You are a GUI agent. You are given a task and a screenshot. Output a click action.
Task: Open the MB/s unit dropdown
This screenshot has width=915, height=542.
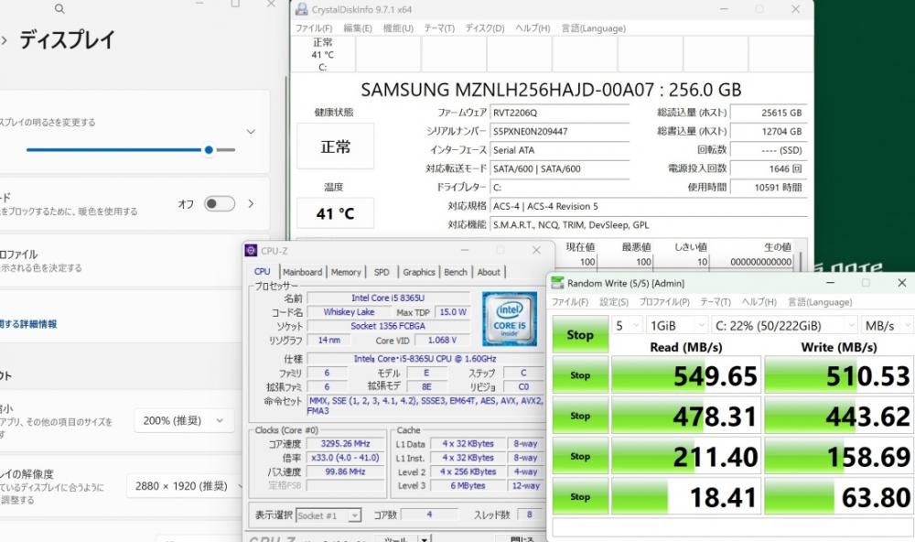pos(886,325)
